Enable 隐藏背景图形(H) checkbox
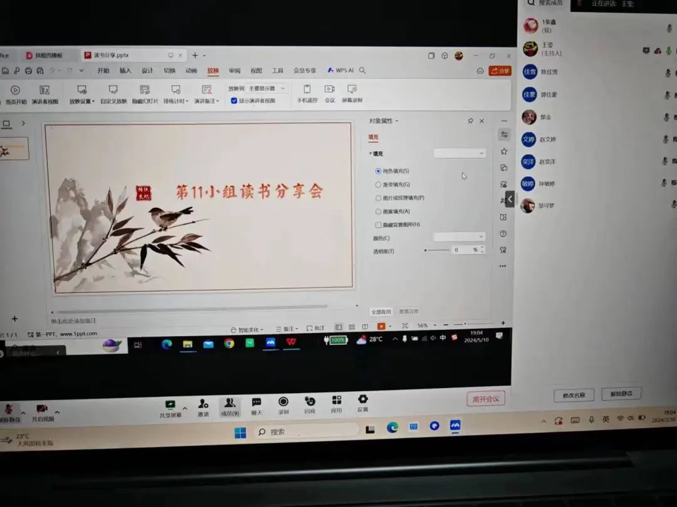 (378, 225)
